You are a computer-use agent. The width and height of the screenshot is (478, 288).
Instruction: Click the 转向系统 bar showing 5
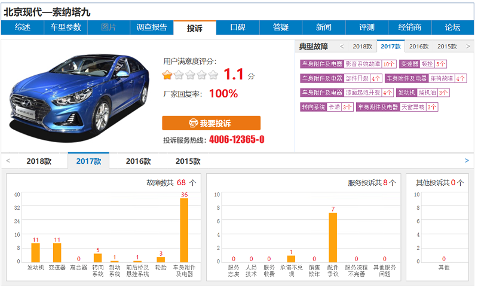tap(97, 258)
